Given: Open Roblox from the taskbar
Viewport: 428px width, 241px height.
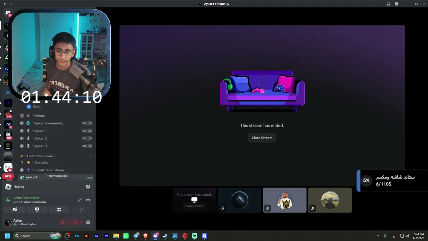Looking at the screenshot, I should click(204, 236).
